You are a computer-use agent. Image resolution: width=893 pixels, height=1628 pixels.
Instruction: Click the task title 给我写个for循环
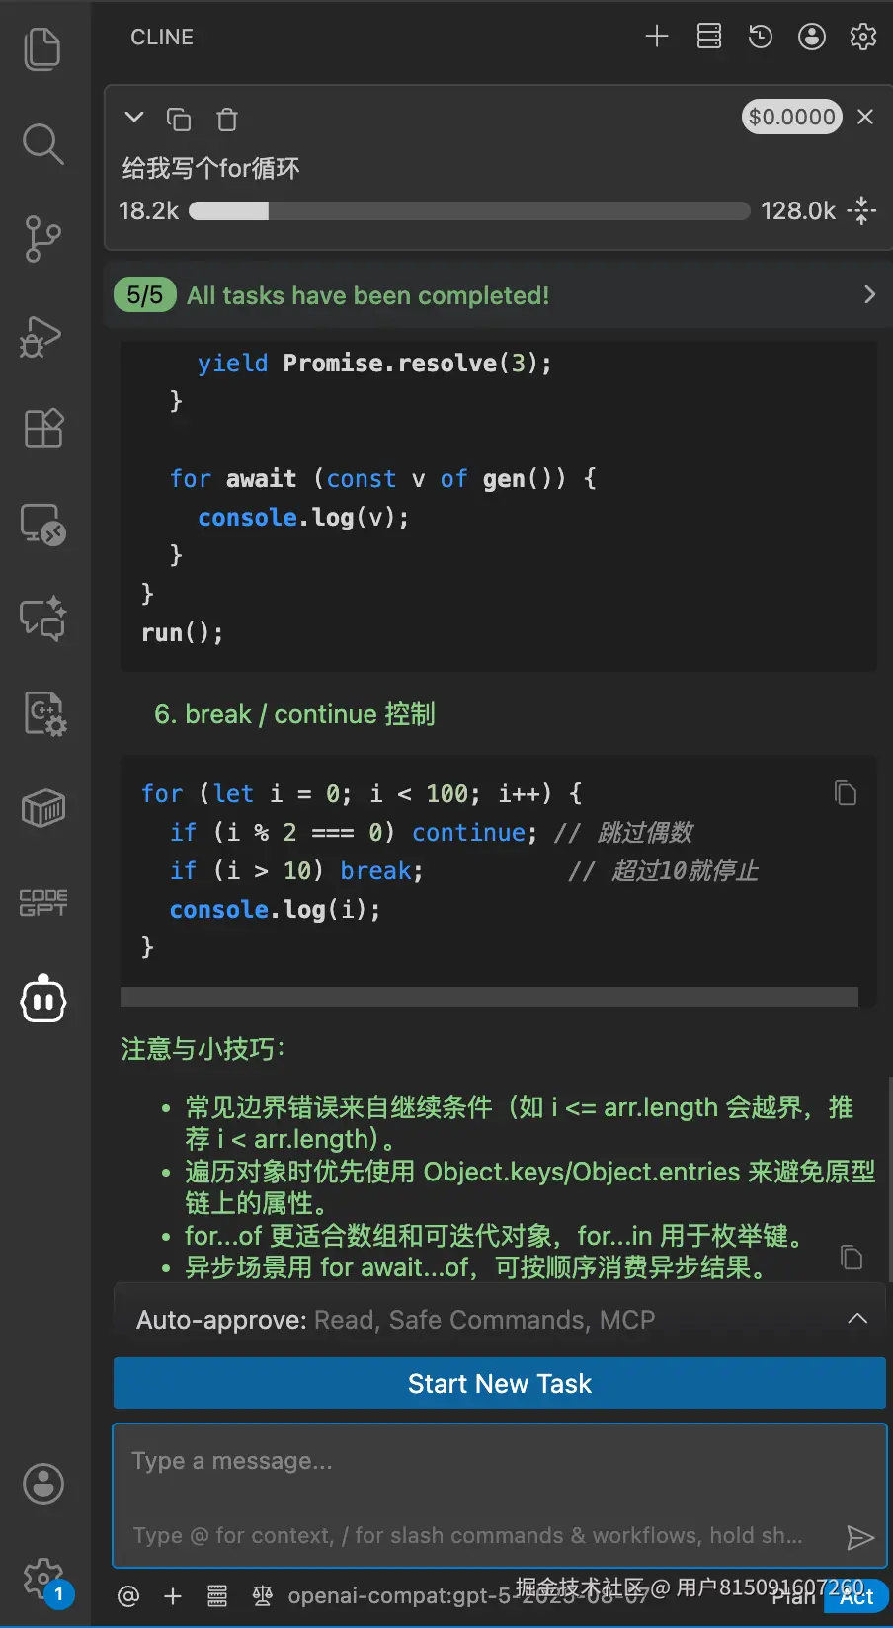pos(210,168)
